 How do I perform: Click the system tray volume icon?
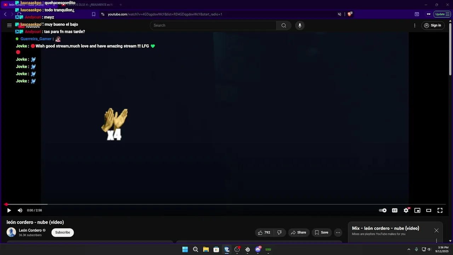(429, 249)
